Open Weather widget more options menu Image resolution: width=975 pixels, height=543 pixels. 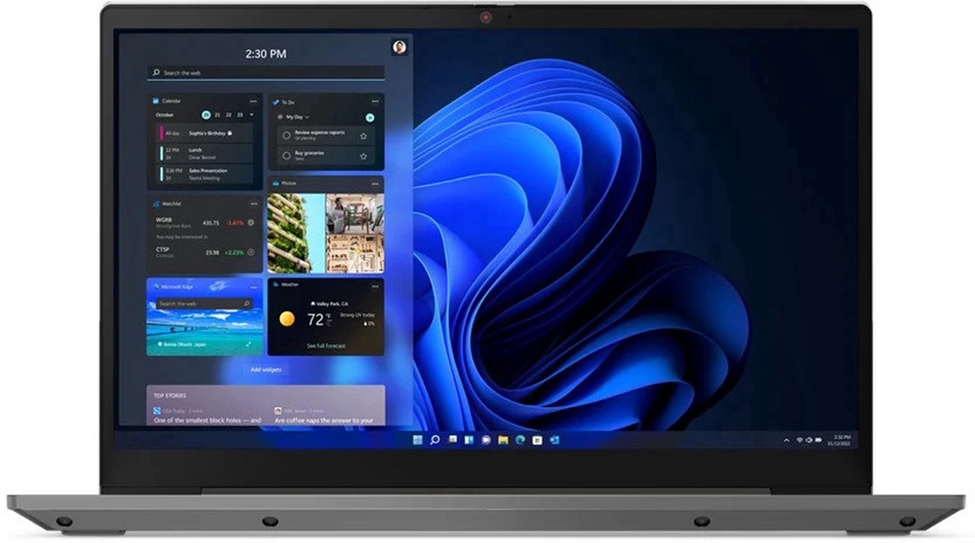pos(375,286)
